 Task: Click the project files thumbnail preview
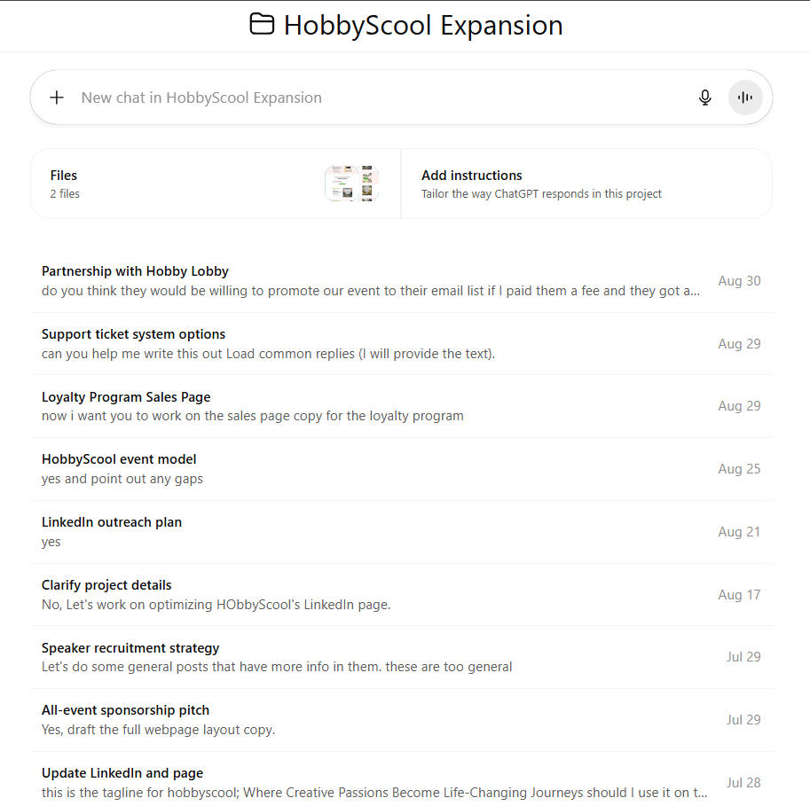tap(352, 184)
